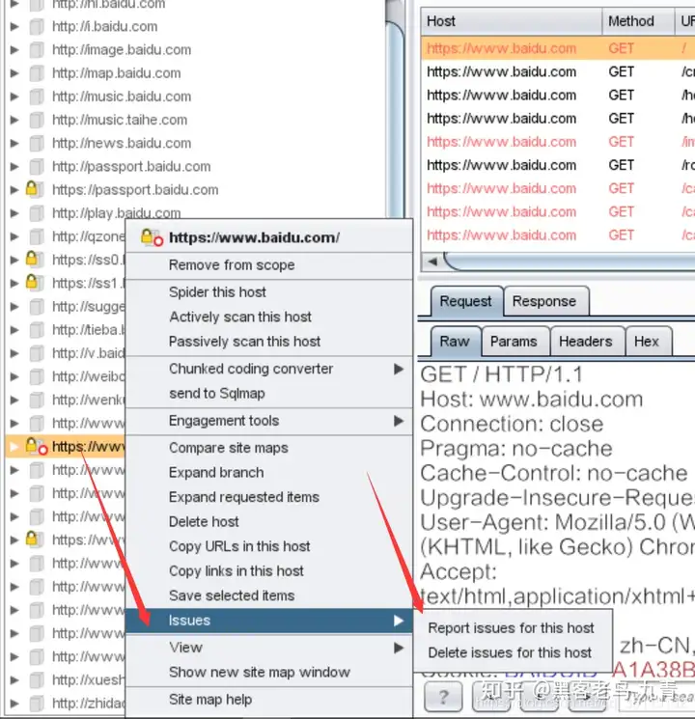The height and width of the screenshot is (719, 695).
Task: Open the View submenu arrow
Action: 399,648
